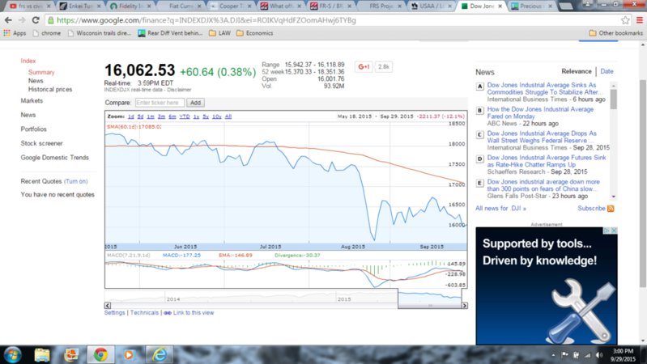
Task: Set chart zoom to YTD
Action: tap(185, 116)
